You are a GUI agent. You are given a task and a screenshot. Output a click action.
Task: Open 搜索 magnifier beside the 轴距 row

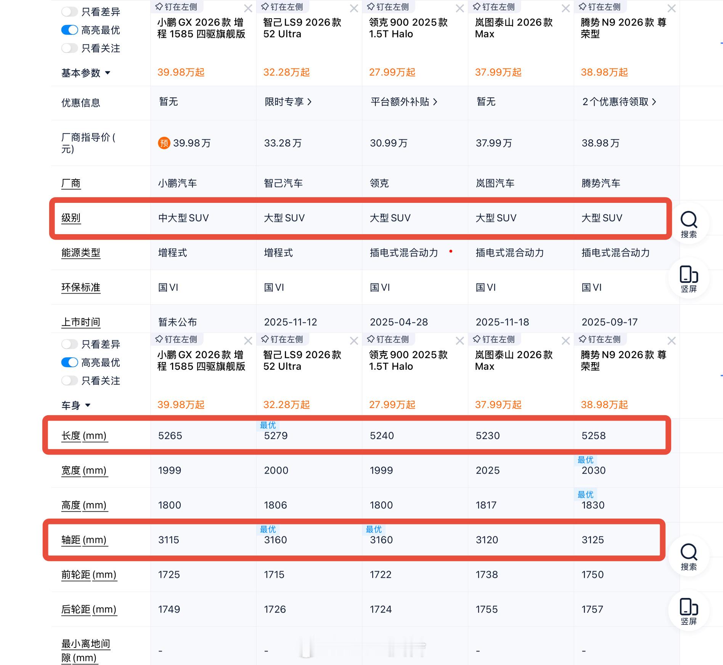coord(689,556)
